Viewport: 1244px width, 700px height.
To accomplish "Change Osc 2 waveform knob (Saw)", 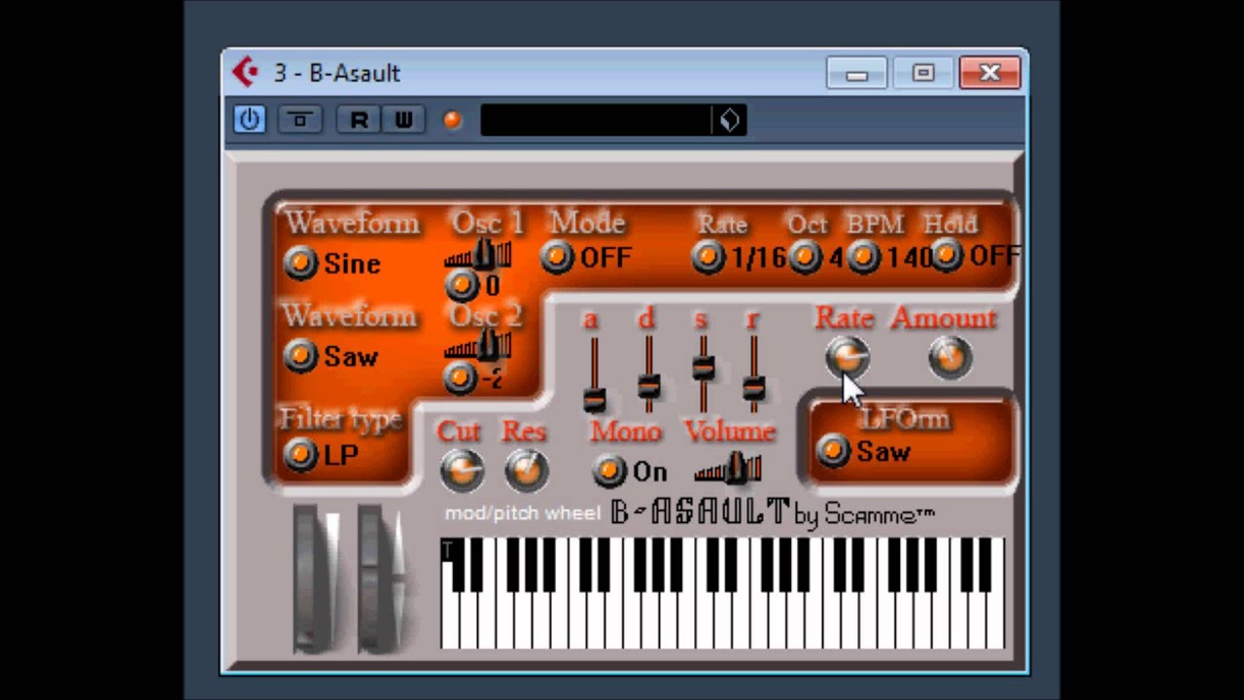I will click(x=300, y=356).
